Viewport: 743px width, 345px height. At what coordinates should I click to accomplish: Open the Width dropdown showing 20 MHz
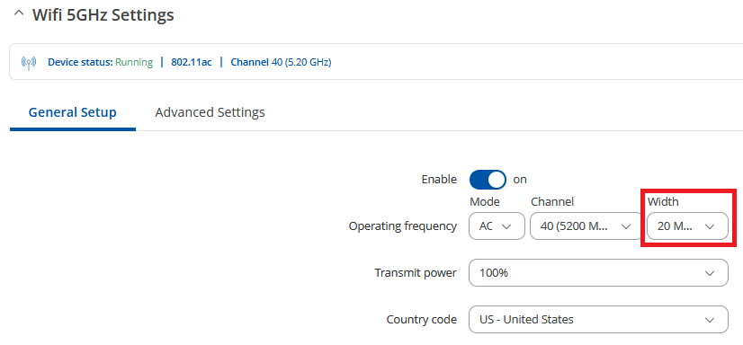tap(687, 226)
